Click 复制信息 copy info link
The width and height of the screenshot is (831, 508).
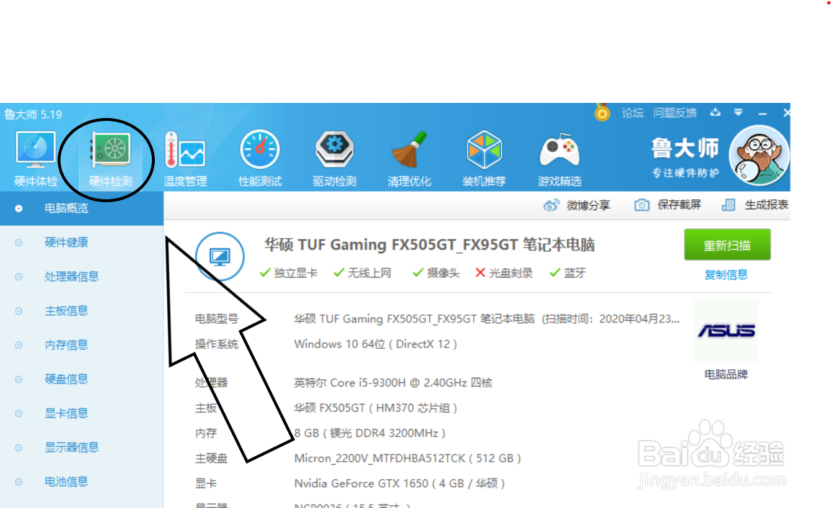[x=726, y=274]
